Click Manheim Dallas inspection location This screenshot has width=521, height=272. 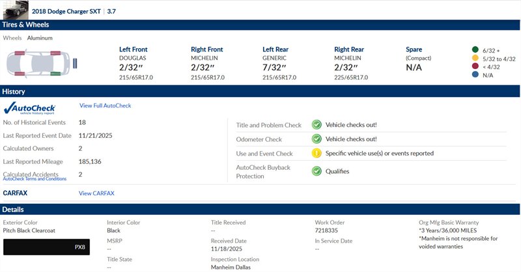coord(231,267)
